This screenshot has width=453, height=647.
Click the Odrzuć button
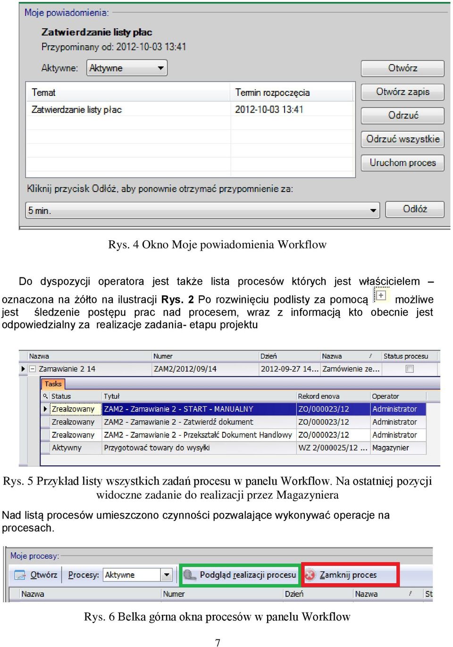(x=403, y=115)
